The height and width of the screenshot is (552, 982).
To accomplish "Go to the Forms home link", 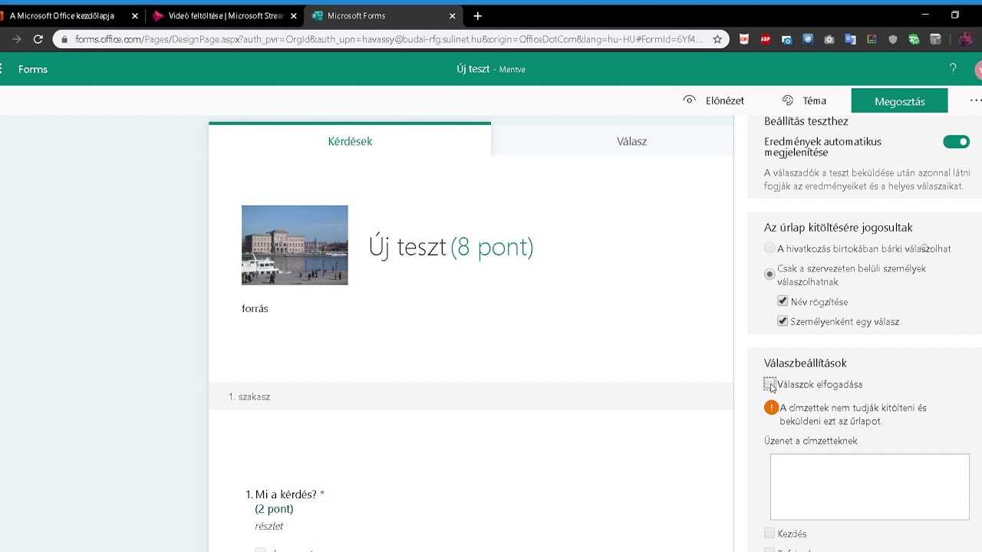I will (33, 69).
